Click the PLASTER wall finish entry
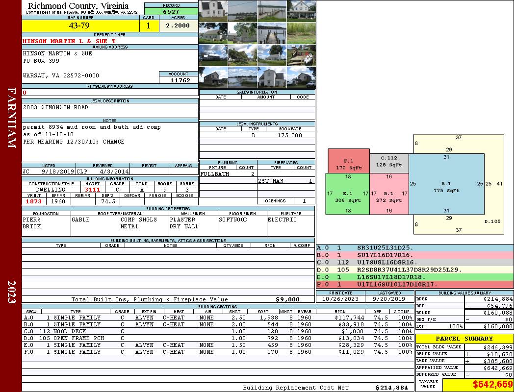This screenshot has height=392, width=515. [182, 220]
